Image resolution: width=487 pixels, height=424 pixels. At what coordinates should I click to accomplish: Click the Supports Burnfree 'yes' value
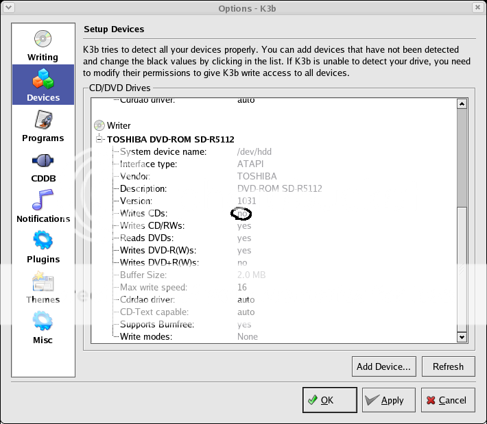coord(244,325)
